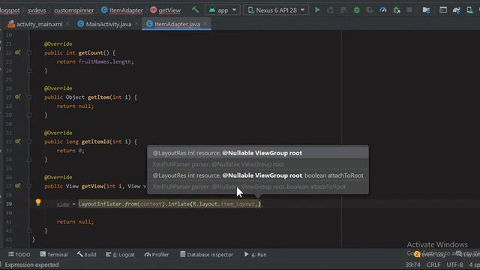
Task: Select hint XmlPullParser parser with attachToRoot
Action: click(258, 187)
